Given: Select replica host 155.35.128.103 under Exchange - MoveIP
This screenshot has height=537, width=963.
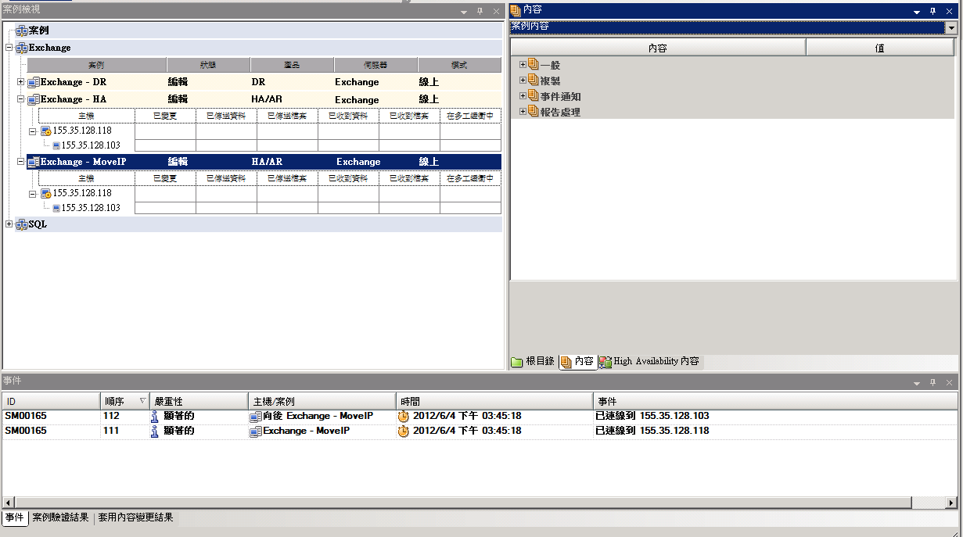Looking at the screenshot, I should (x=90, y=208).
